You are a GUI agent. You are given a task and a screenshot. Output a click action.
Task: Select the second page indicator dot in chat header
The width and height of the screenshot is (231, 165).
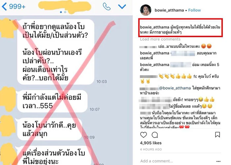click(x=65, y=12)
